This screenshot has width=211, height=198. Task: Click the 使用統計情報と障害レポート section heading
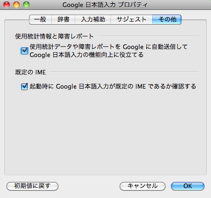point(54,36)
